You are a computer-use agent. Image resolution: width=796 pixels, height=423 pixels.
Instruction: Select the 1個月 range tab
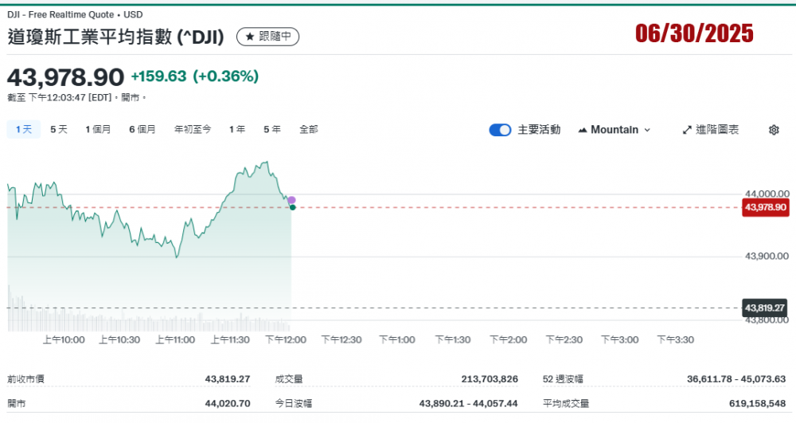98,129
